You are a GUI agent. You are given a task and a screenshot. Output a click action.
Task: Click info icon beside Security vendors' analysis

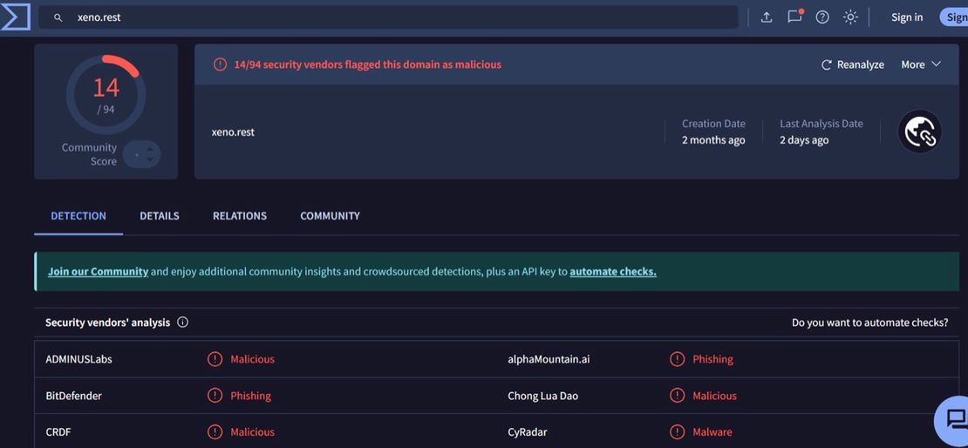(x=182, y=322)
